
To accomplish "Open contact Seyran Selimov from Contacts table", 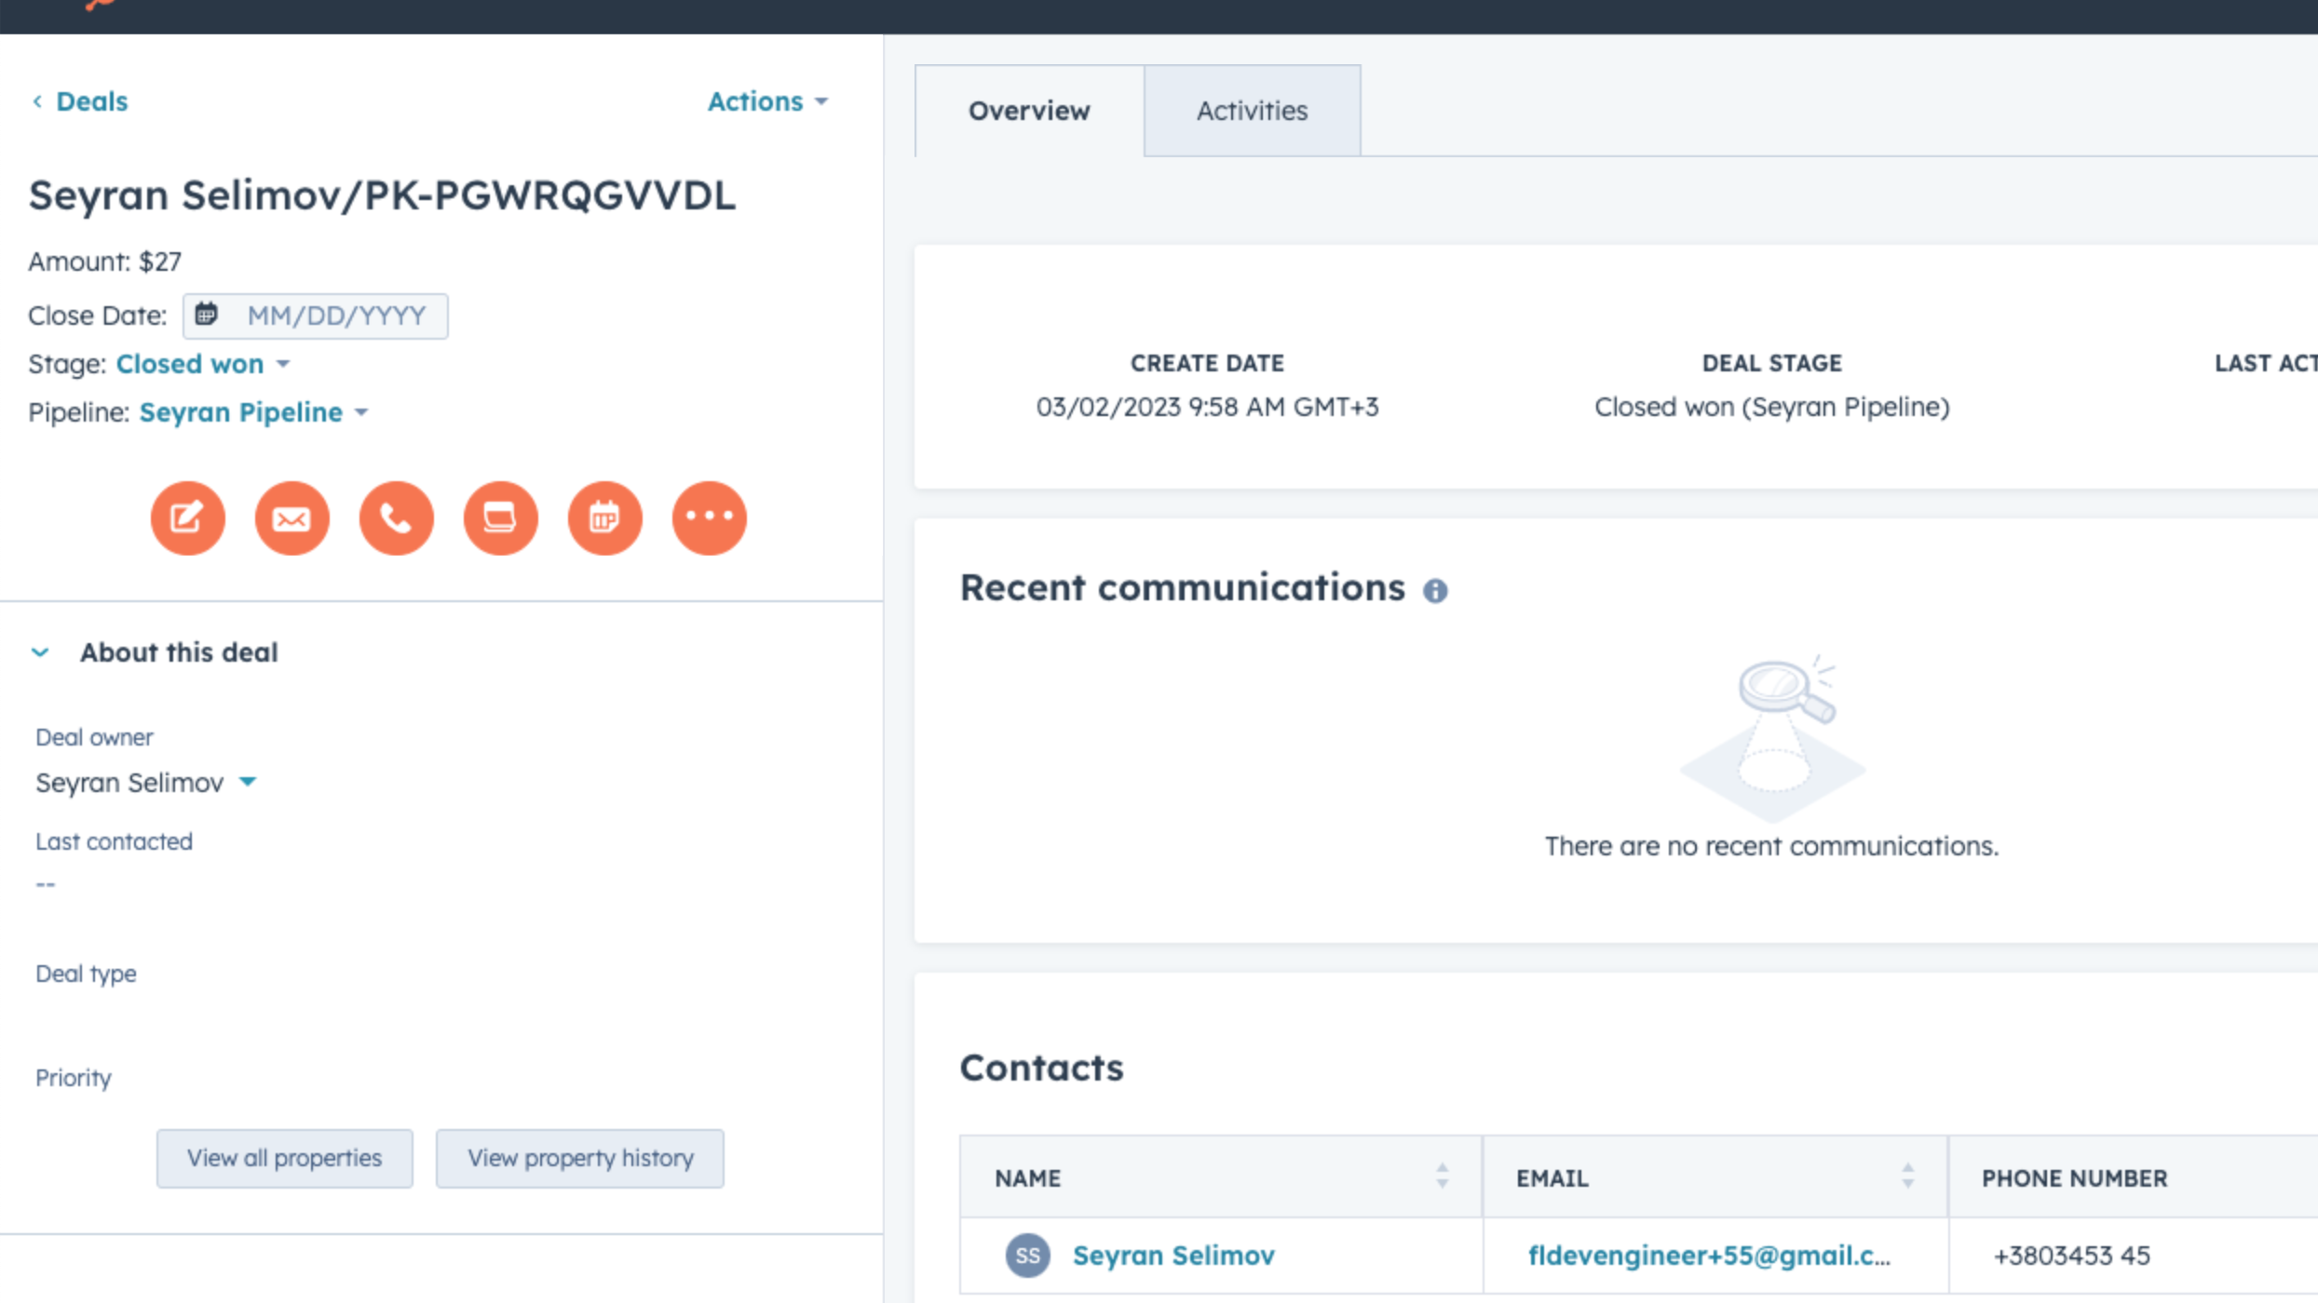I will point(1173,1255).
